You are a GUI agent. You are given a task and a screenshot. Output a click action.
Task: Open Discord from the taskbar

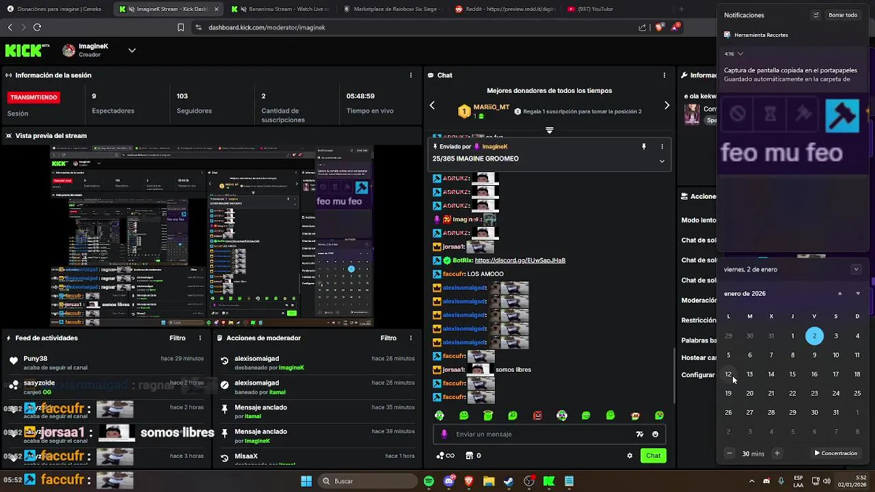(449, 481)
